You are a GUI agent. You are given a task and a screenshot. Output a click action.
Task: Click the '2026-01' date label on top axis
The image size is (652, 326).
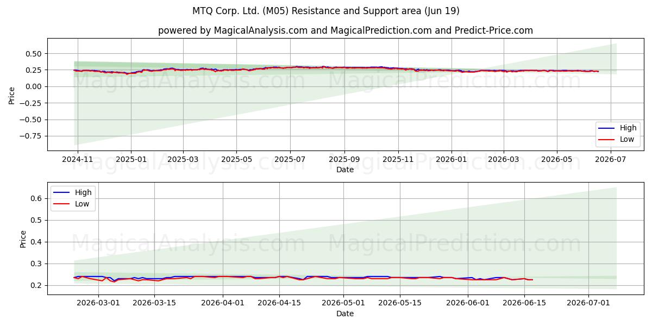coord(451,160)
